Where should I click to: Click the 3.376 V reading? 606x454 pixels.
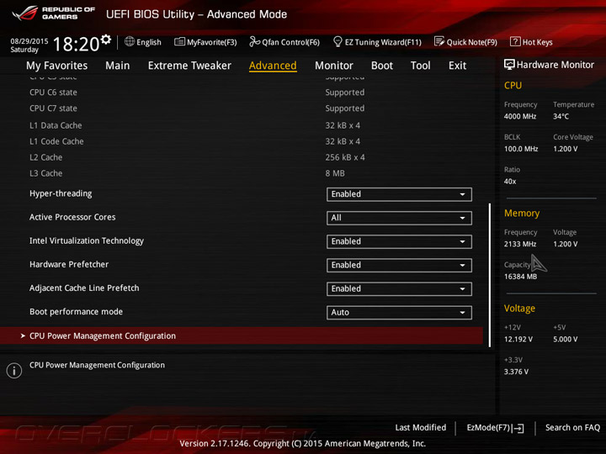coord(516,372)
